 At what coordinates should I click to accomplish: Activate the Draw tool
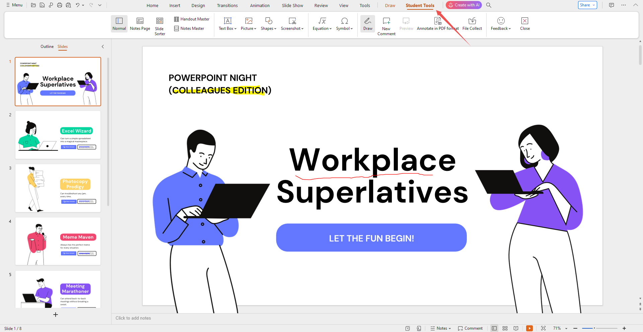tap(367, 24)
